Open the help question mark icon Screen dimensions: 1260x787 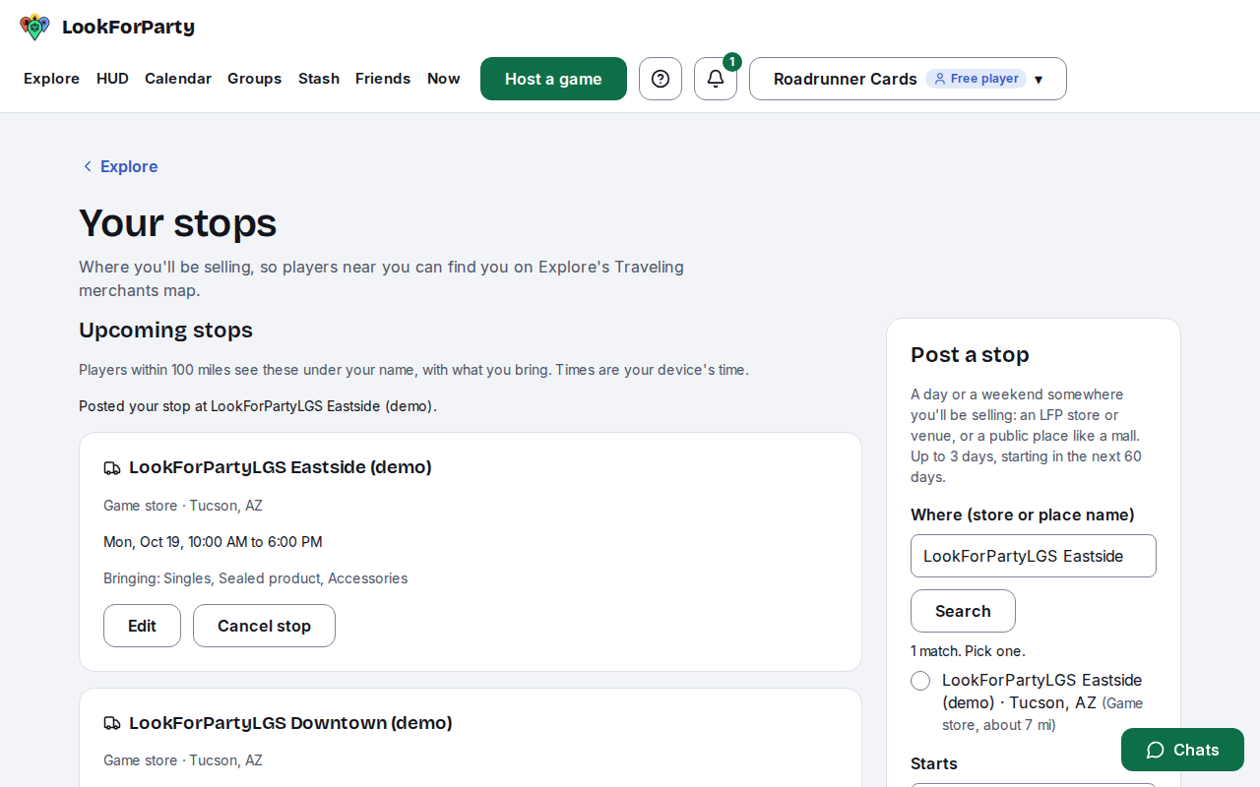661,79
